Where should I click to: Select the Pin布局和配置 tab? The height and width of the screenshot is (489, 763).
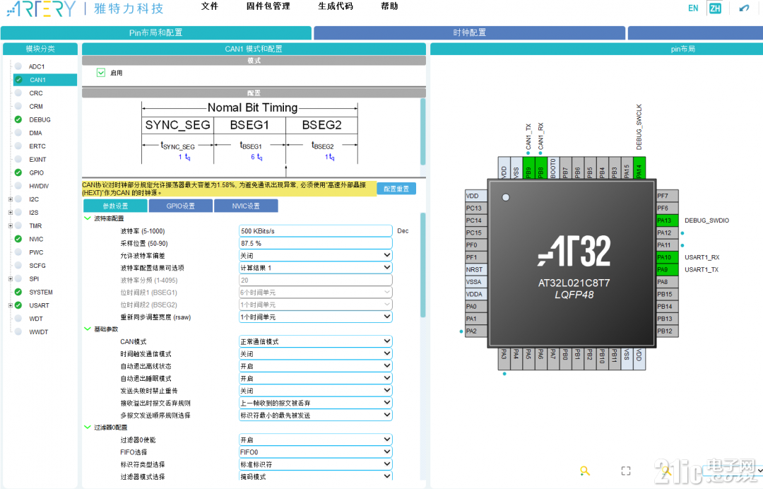click(155, 33)
